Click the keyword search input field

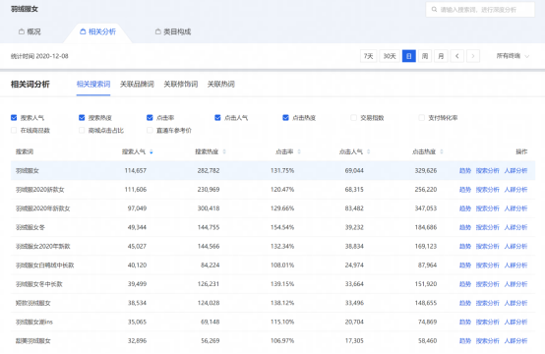point(480,10)
